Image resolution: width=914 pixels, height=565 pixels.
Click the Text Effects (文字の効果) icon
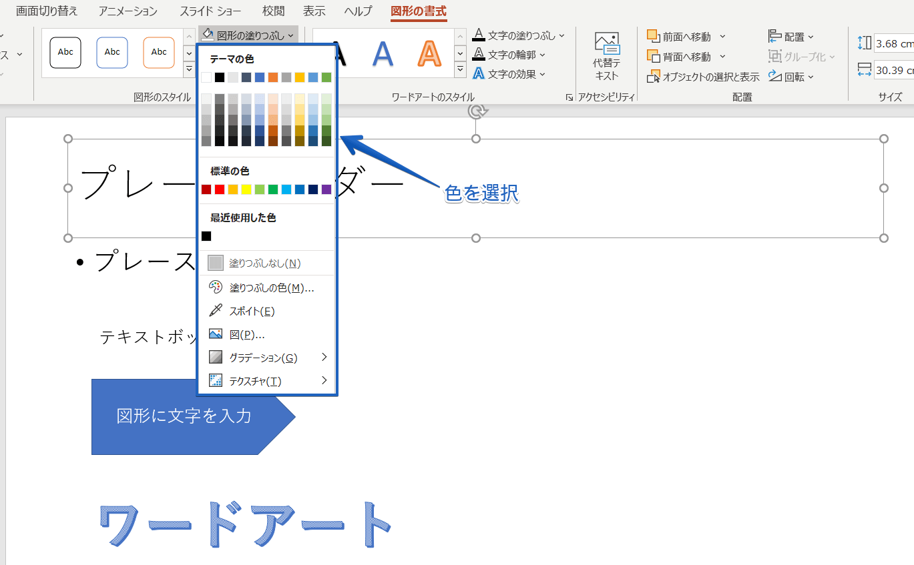point(478,73)
